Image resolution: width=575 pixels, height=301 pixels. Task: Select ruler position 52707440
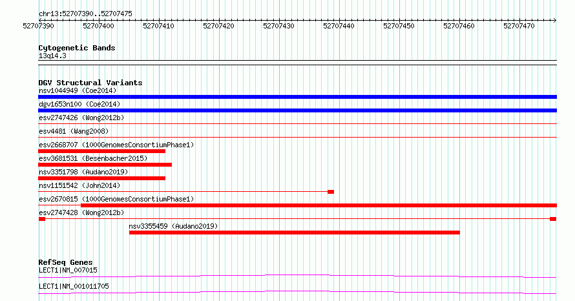[339, 26]
